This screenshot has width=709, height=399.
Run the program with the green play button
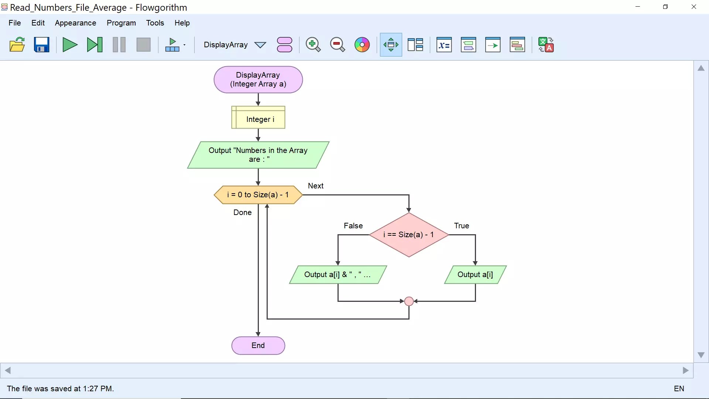[x=70, y=45]
